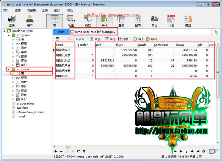Open the 工具 (Tools) menu
Image resolution: width=222 pixels, height=161 pixels.
[x=45, y=10]
